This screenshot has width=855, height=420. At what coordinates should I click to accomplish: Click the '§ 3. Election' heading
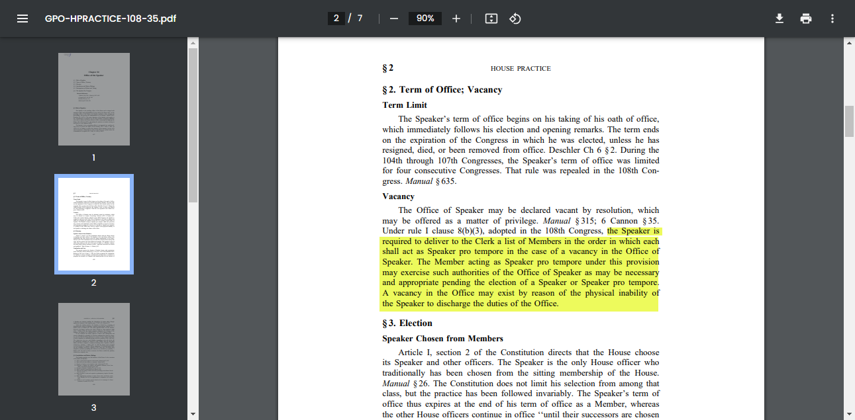click(407, 323)
